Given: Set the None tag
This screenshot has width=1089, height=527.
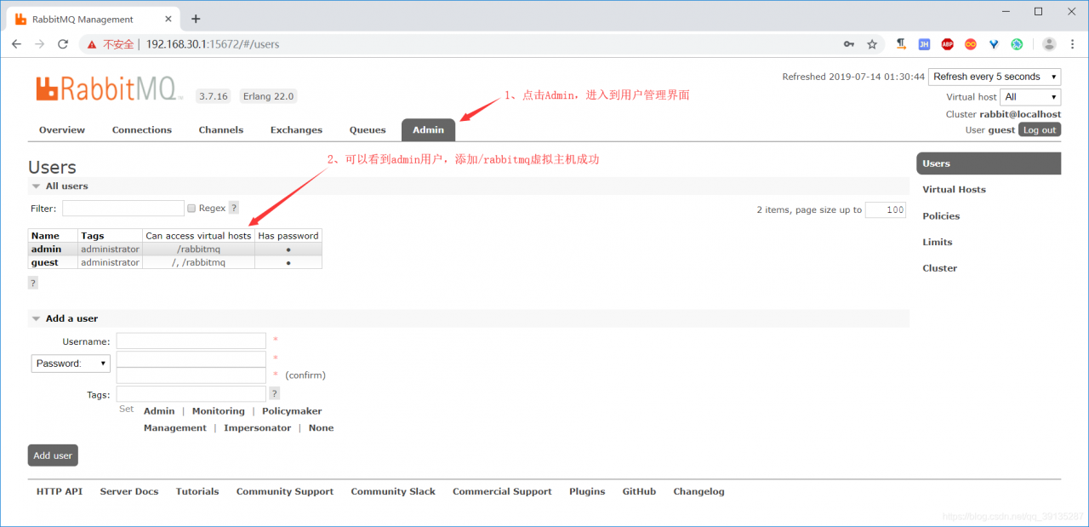Looking at the screenshot, I should pos(322,428).
